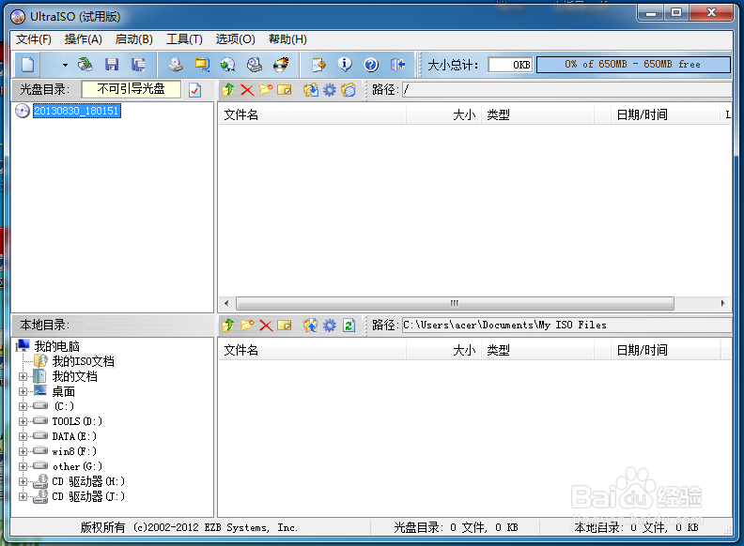Click the Compress ISO disc icon
Screen dimensions: 744x546
(x=228, y=65)
